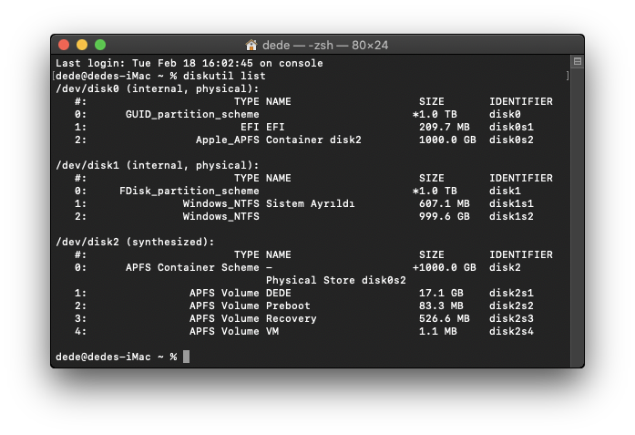
Task: Click the APFS Volume 'Preboot' row
Action: click(x=288, y=306)
